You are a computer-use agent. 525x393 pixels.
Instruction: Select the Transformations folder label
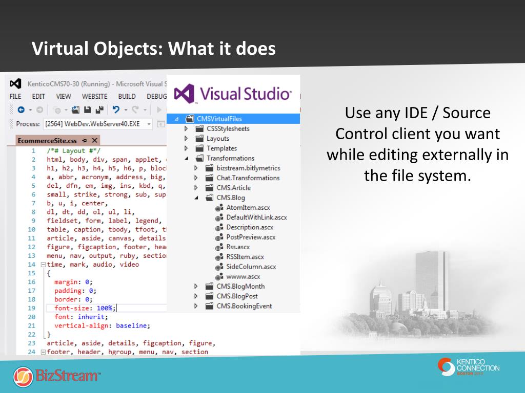230,159
